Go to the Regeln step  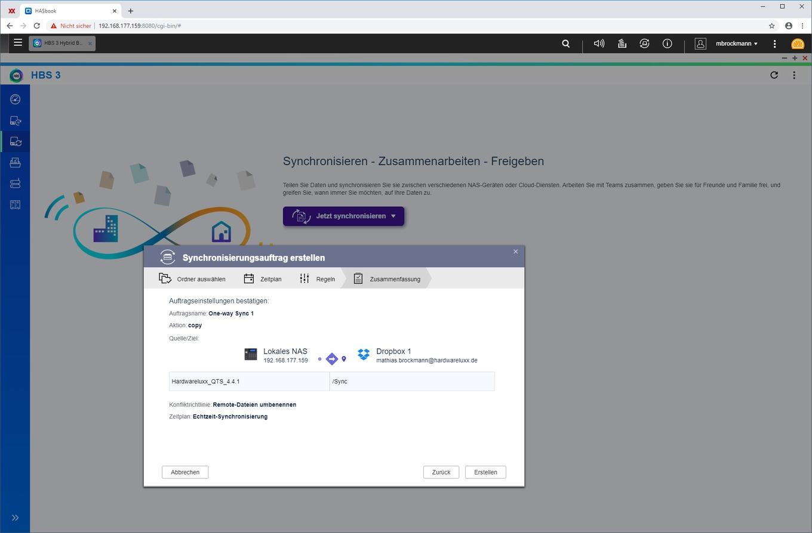click(x=317, y=278)
